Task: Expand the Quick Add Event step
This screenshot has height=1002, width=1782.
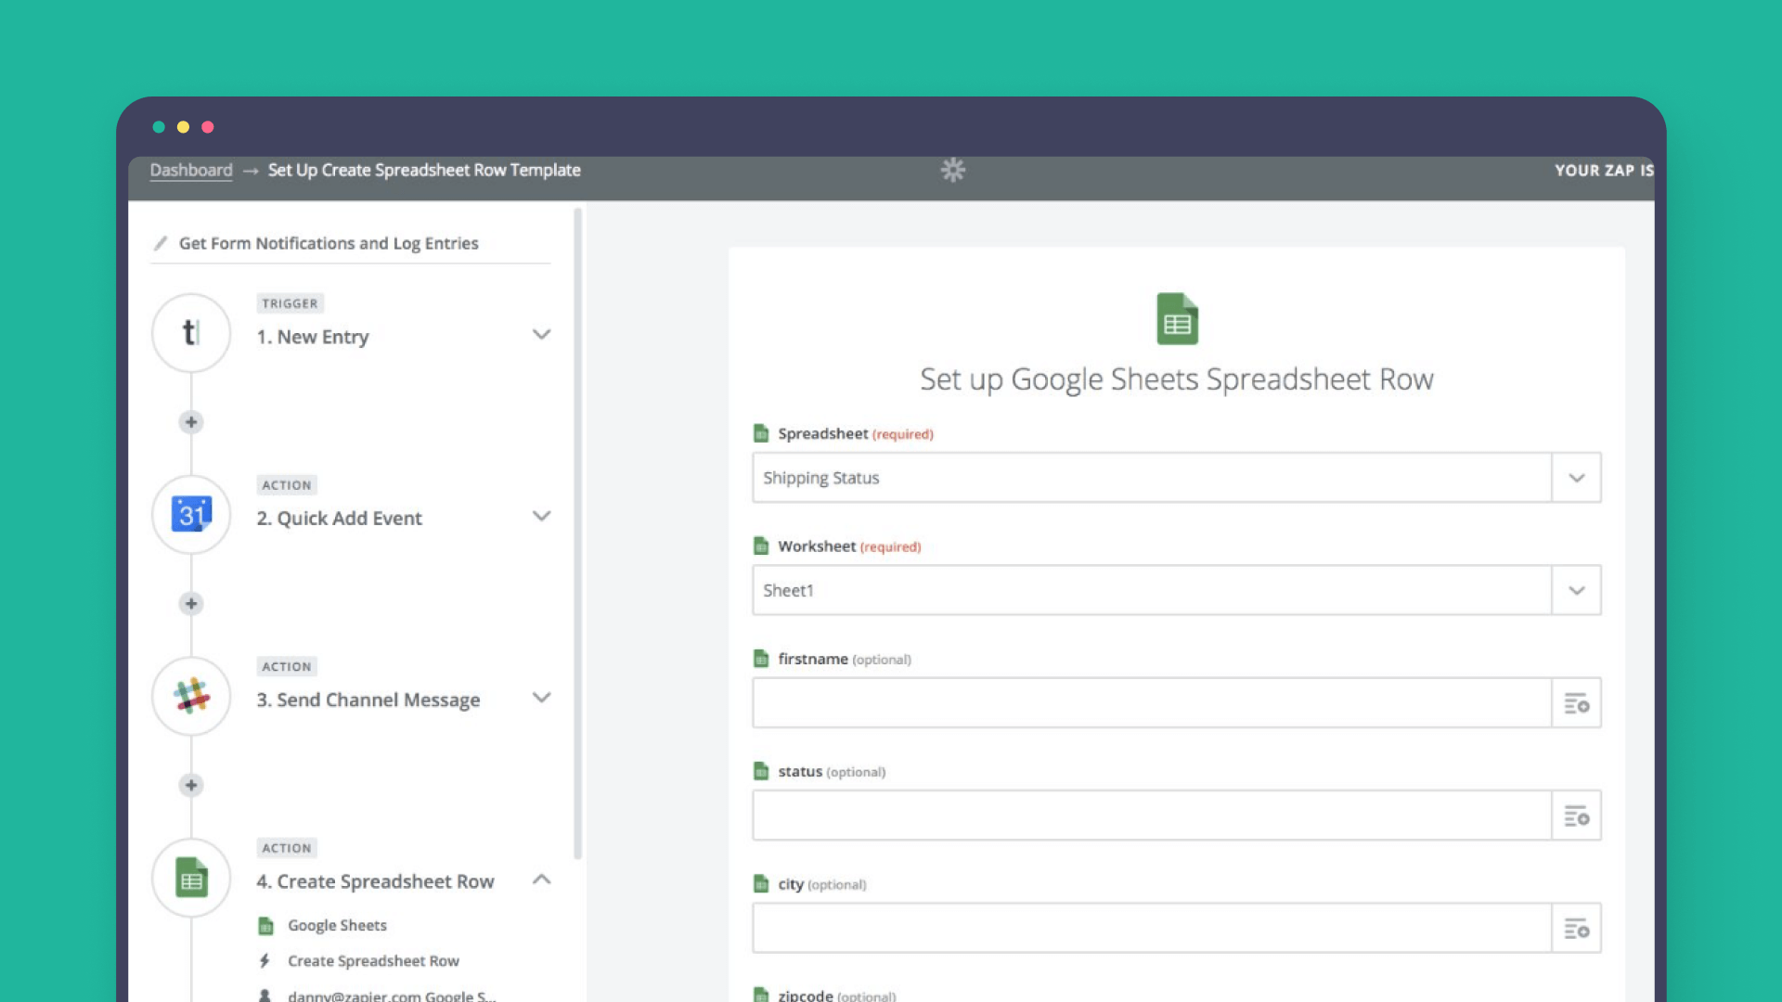Action: pos(542,517)
